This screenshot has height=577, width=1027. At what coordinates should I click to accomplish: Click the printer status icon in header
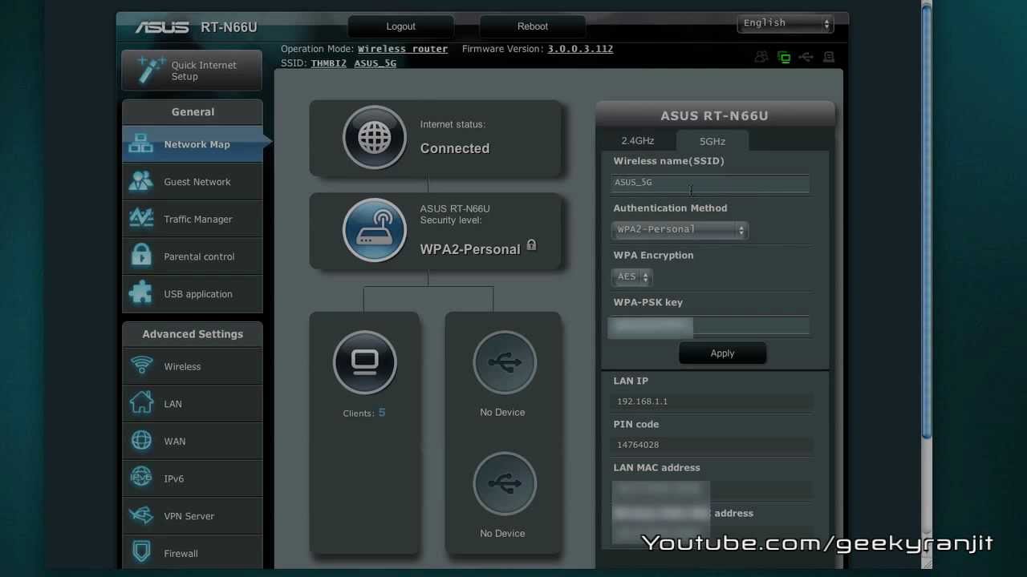click(829, 57)
